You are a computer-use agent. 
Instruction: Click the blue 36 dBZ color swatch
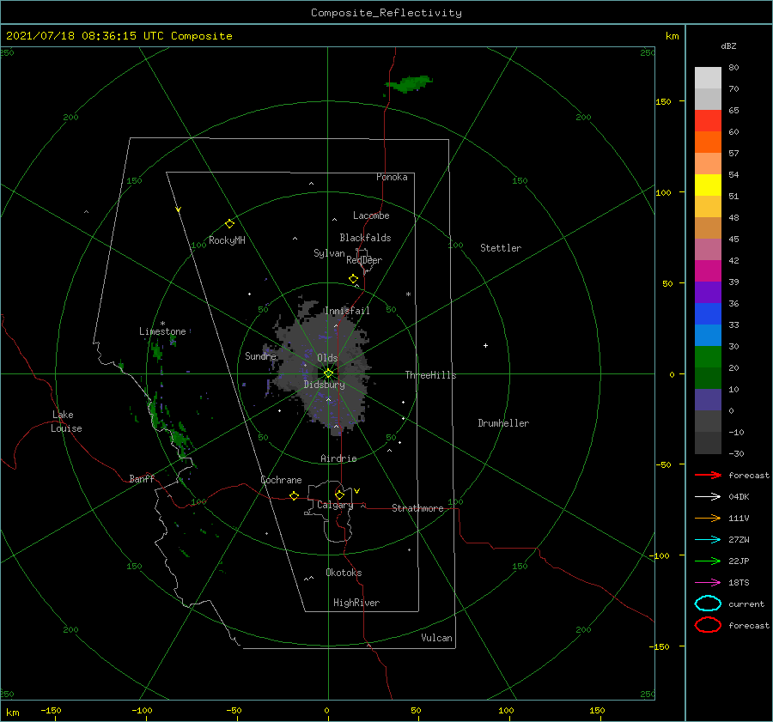tap(708, 313)
